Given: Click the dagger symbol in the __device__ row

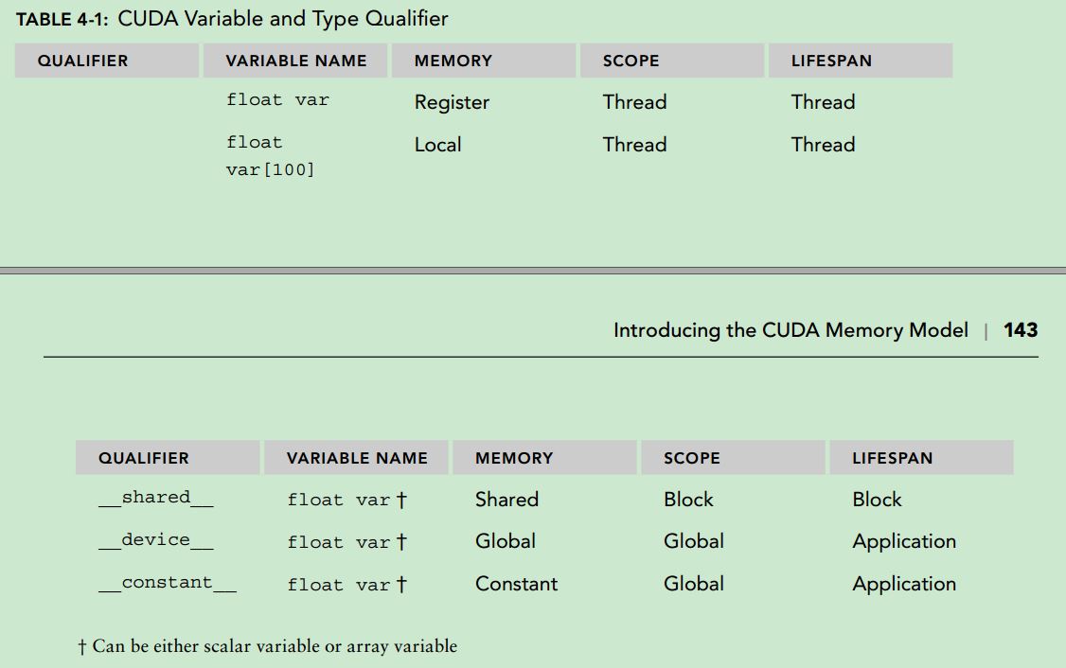Looking at the screenshot, I should click(x=401, y=542).
